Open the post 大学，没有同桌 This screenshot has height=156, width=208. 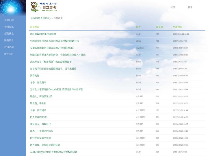[x=38, y=110]
